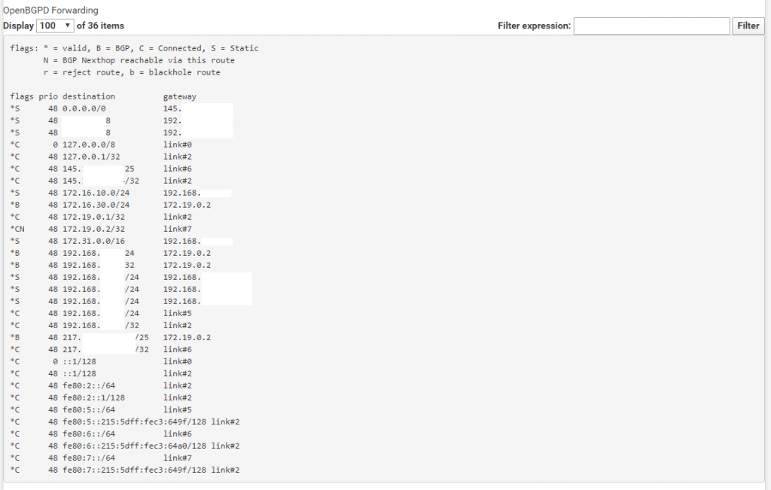This screenshot has height=490, width=771.
Task: Click the fe80:7::215:5dff:fec3:649f/128 entry
Action: [x=135, y=470]
